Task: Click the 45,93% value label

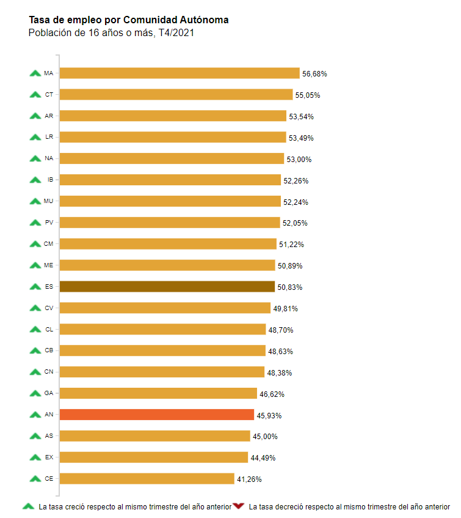Action: [x=269, y=415]
